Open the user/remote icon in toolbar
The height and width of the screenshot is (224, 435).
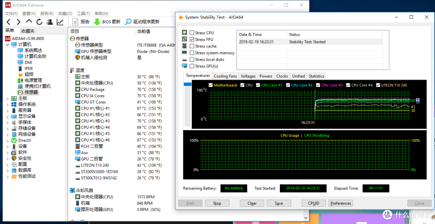click(x=50, y=22)
